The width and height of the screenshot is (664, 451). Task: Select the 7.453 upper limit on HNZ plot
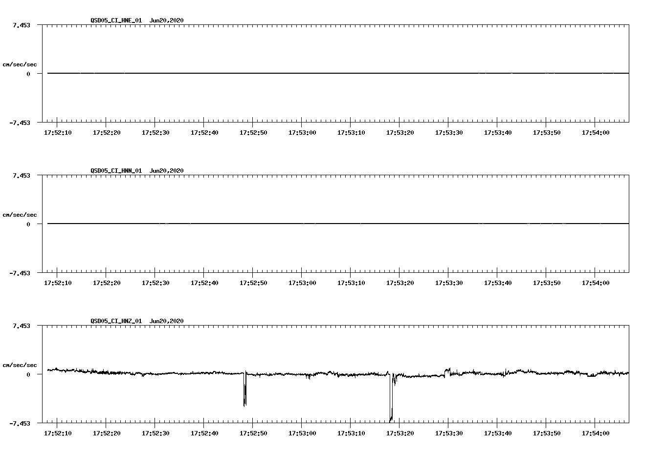pos(21,326)
